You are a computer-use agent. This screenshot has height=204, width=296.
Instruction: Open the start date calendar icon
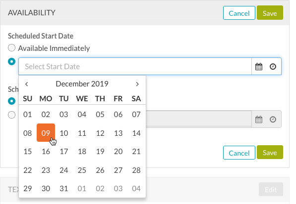pyautogui.click(x=259, y=67)
